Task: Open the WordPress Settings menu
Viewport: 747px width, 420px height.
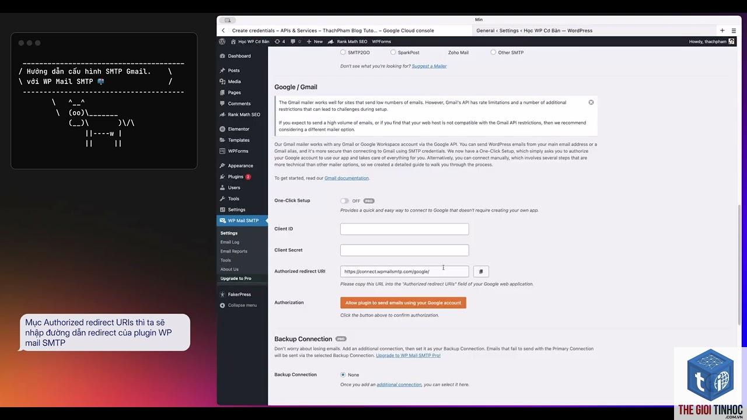Action: click(x=236, y=210)
